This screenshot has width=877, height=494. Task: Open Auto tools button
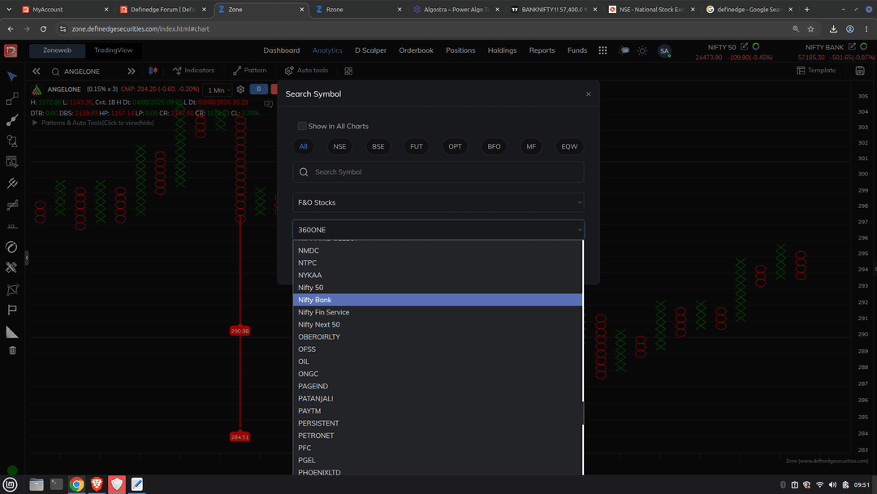pos(306,71)
